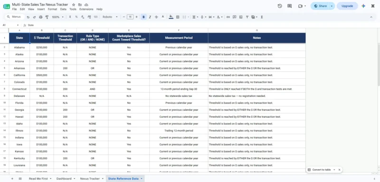Image resolution: width=380 pixels, height=182 pixels.
Task: Collapse the toolbar with chevron
Action: (371, 17)
